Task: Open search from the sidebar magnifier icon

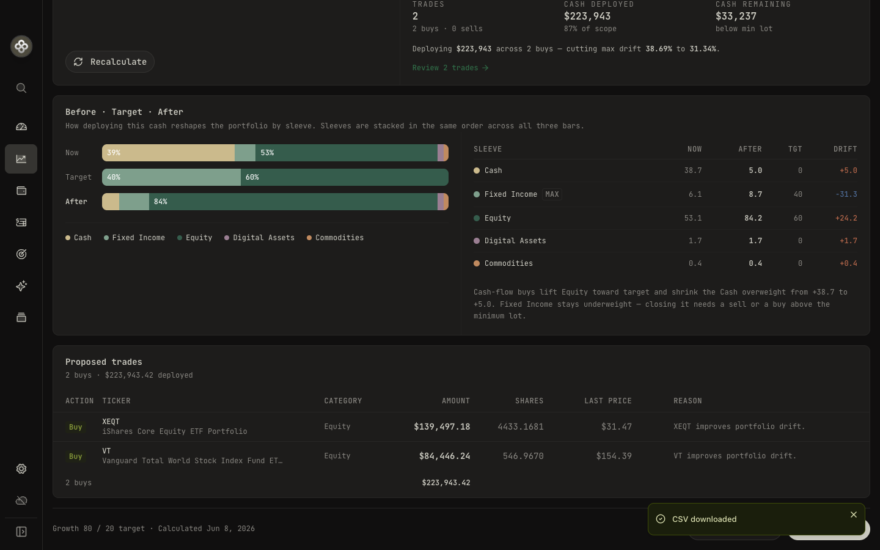Action: [x=21, y=88]
